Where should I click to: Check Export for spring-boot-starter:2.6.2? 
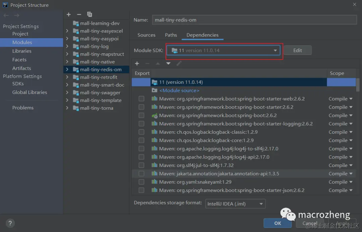tap(141, 107)
